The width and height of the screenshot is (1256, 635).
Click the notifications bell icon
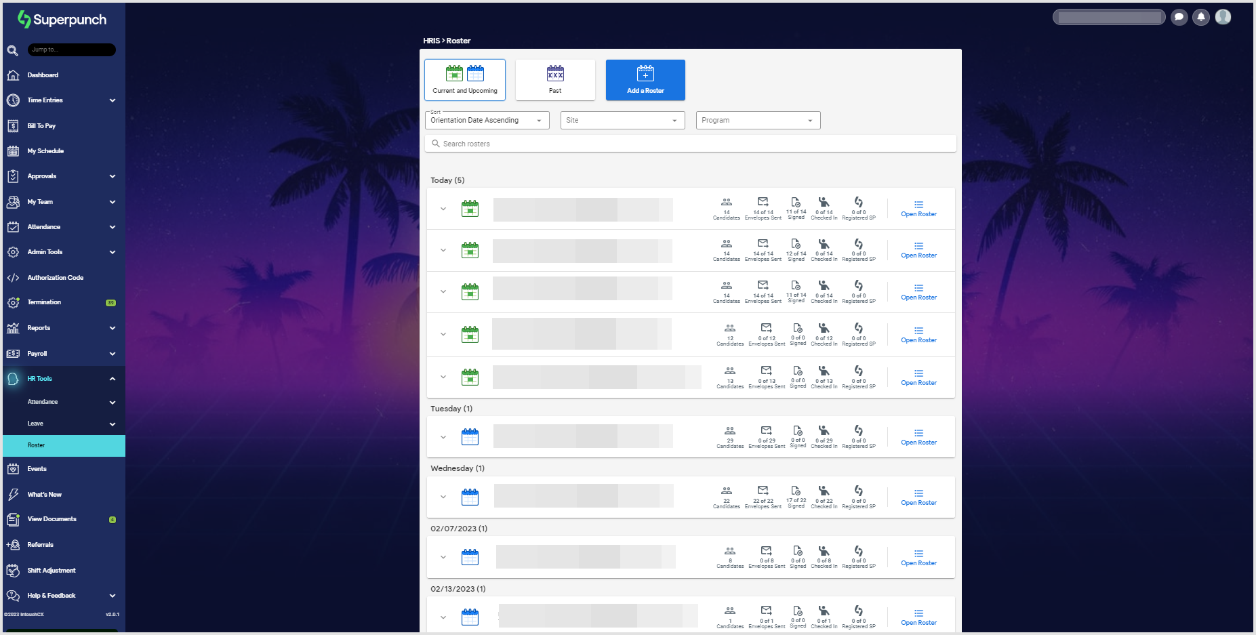click(1201, 17)
